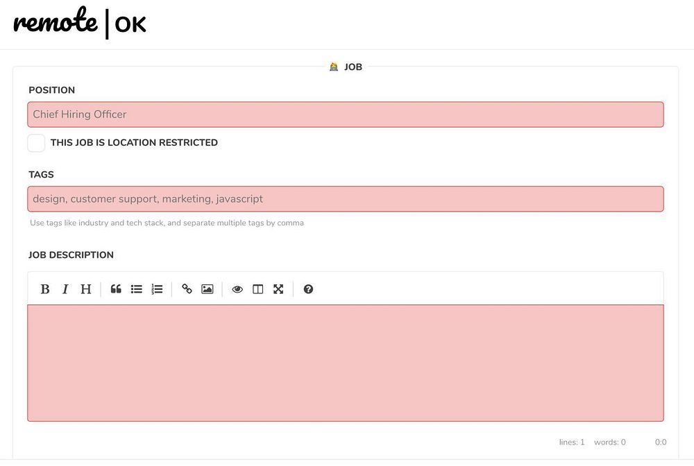This screenshot has width=694, height=466.
Task: Insert a hyperlink with the link icon
Action: point(187,289)
